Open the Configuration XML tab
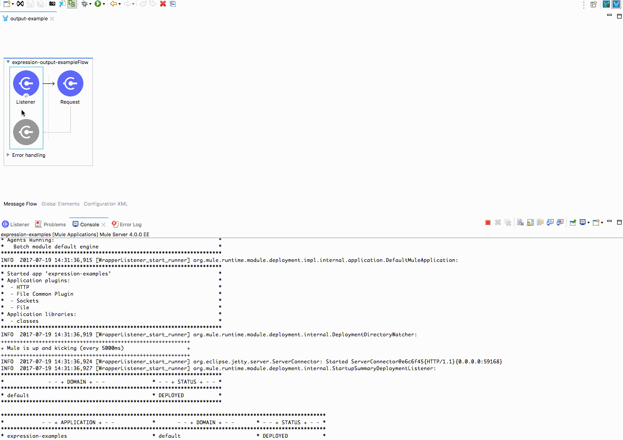Viewport: 623px width, 440px height. [x=105, y=204]
